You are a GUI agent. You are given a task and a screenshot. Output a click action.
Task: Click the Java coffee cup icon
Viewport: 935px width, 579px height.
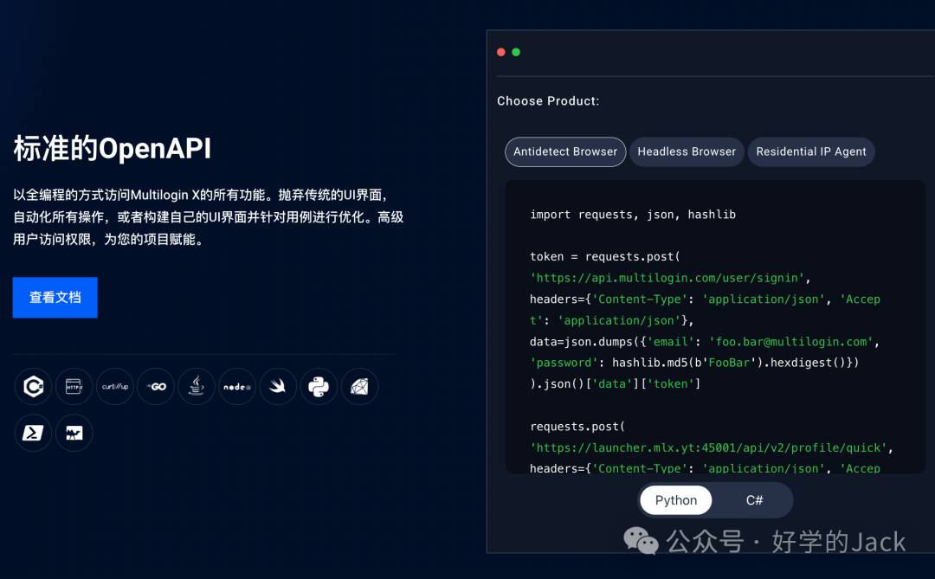coord(197,387)
